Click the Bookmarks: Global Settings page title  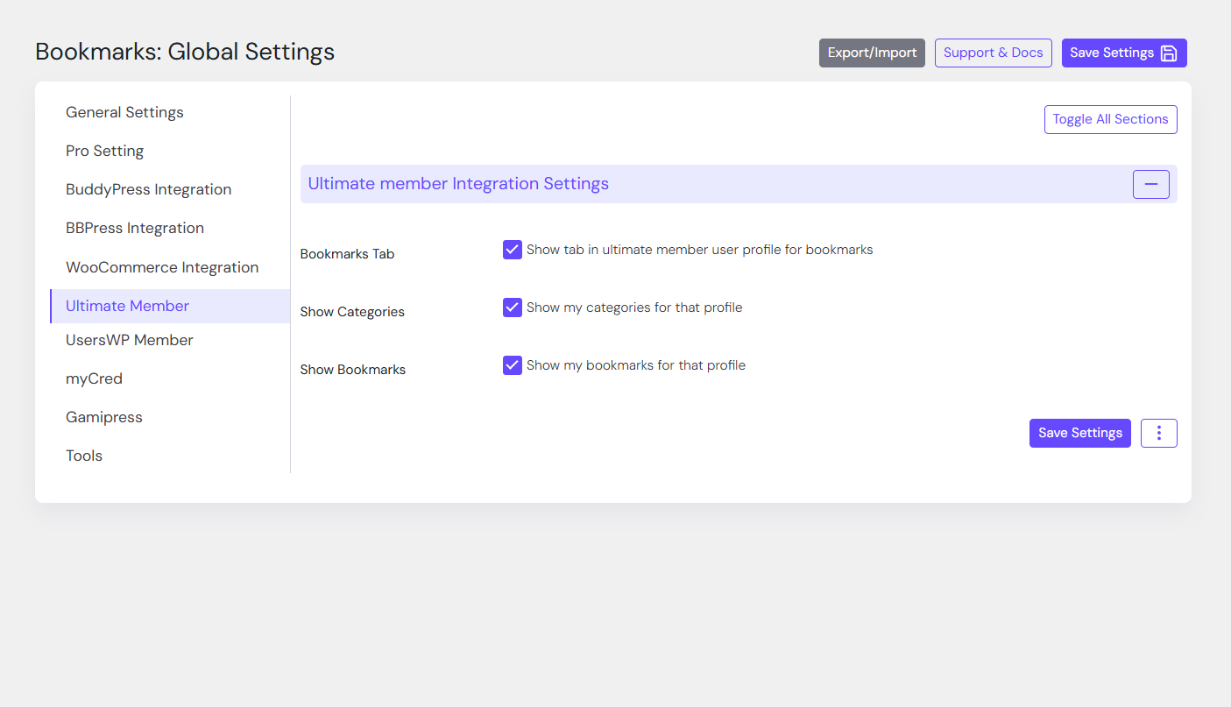coord(185,52)
